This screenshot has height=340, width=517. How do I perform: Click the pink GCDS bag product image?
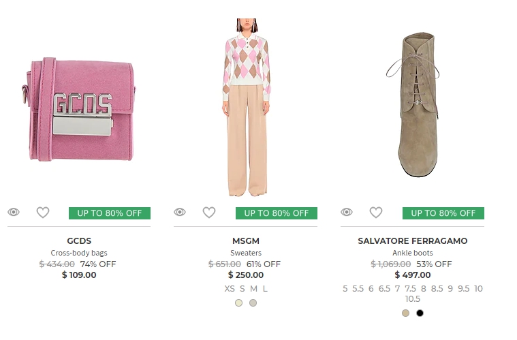coord(70,109)
